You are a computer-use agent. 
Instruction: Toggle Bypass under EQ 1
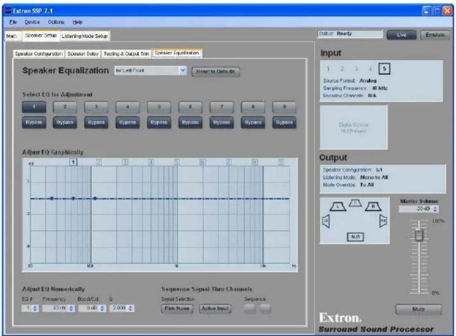click(34, 122)
